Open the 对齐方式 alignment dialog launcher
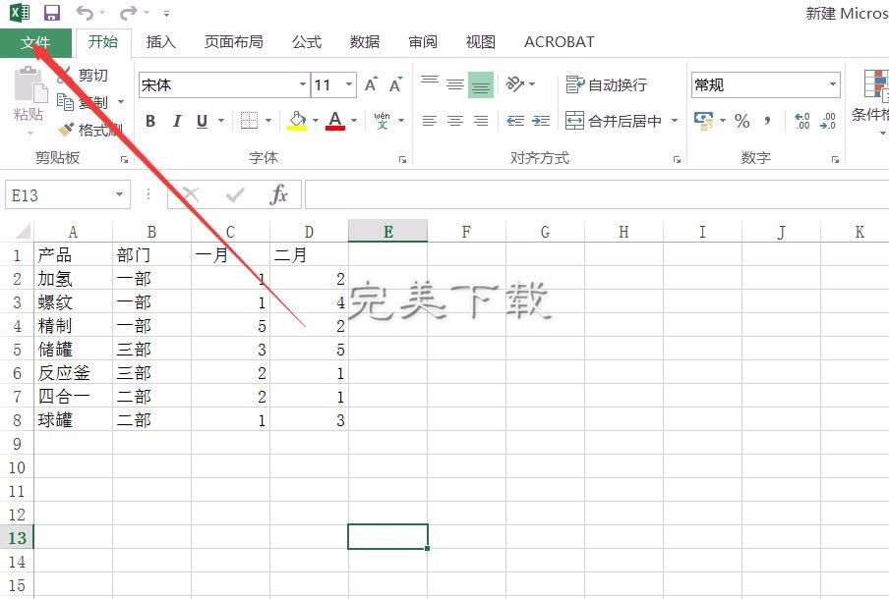The height and width of the screenshot is (599, 889). pyautogui.click(x=677, y=160)
